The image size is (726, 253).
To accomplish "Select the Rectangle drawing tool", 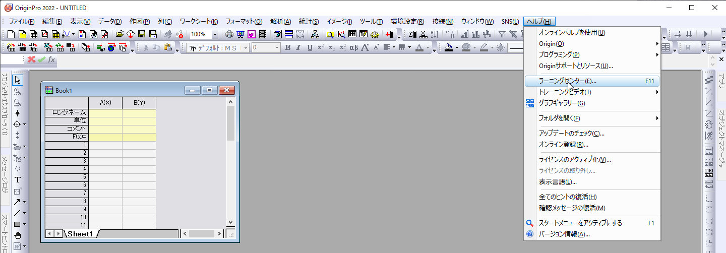I will 17,224.
